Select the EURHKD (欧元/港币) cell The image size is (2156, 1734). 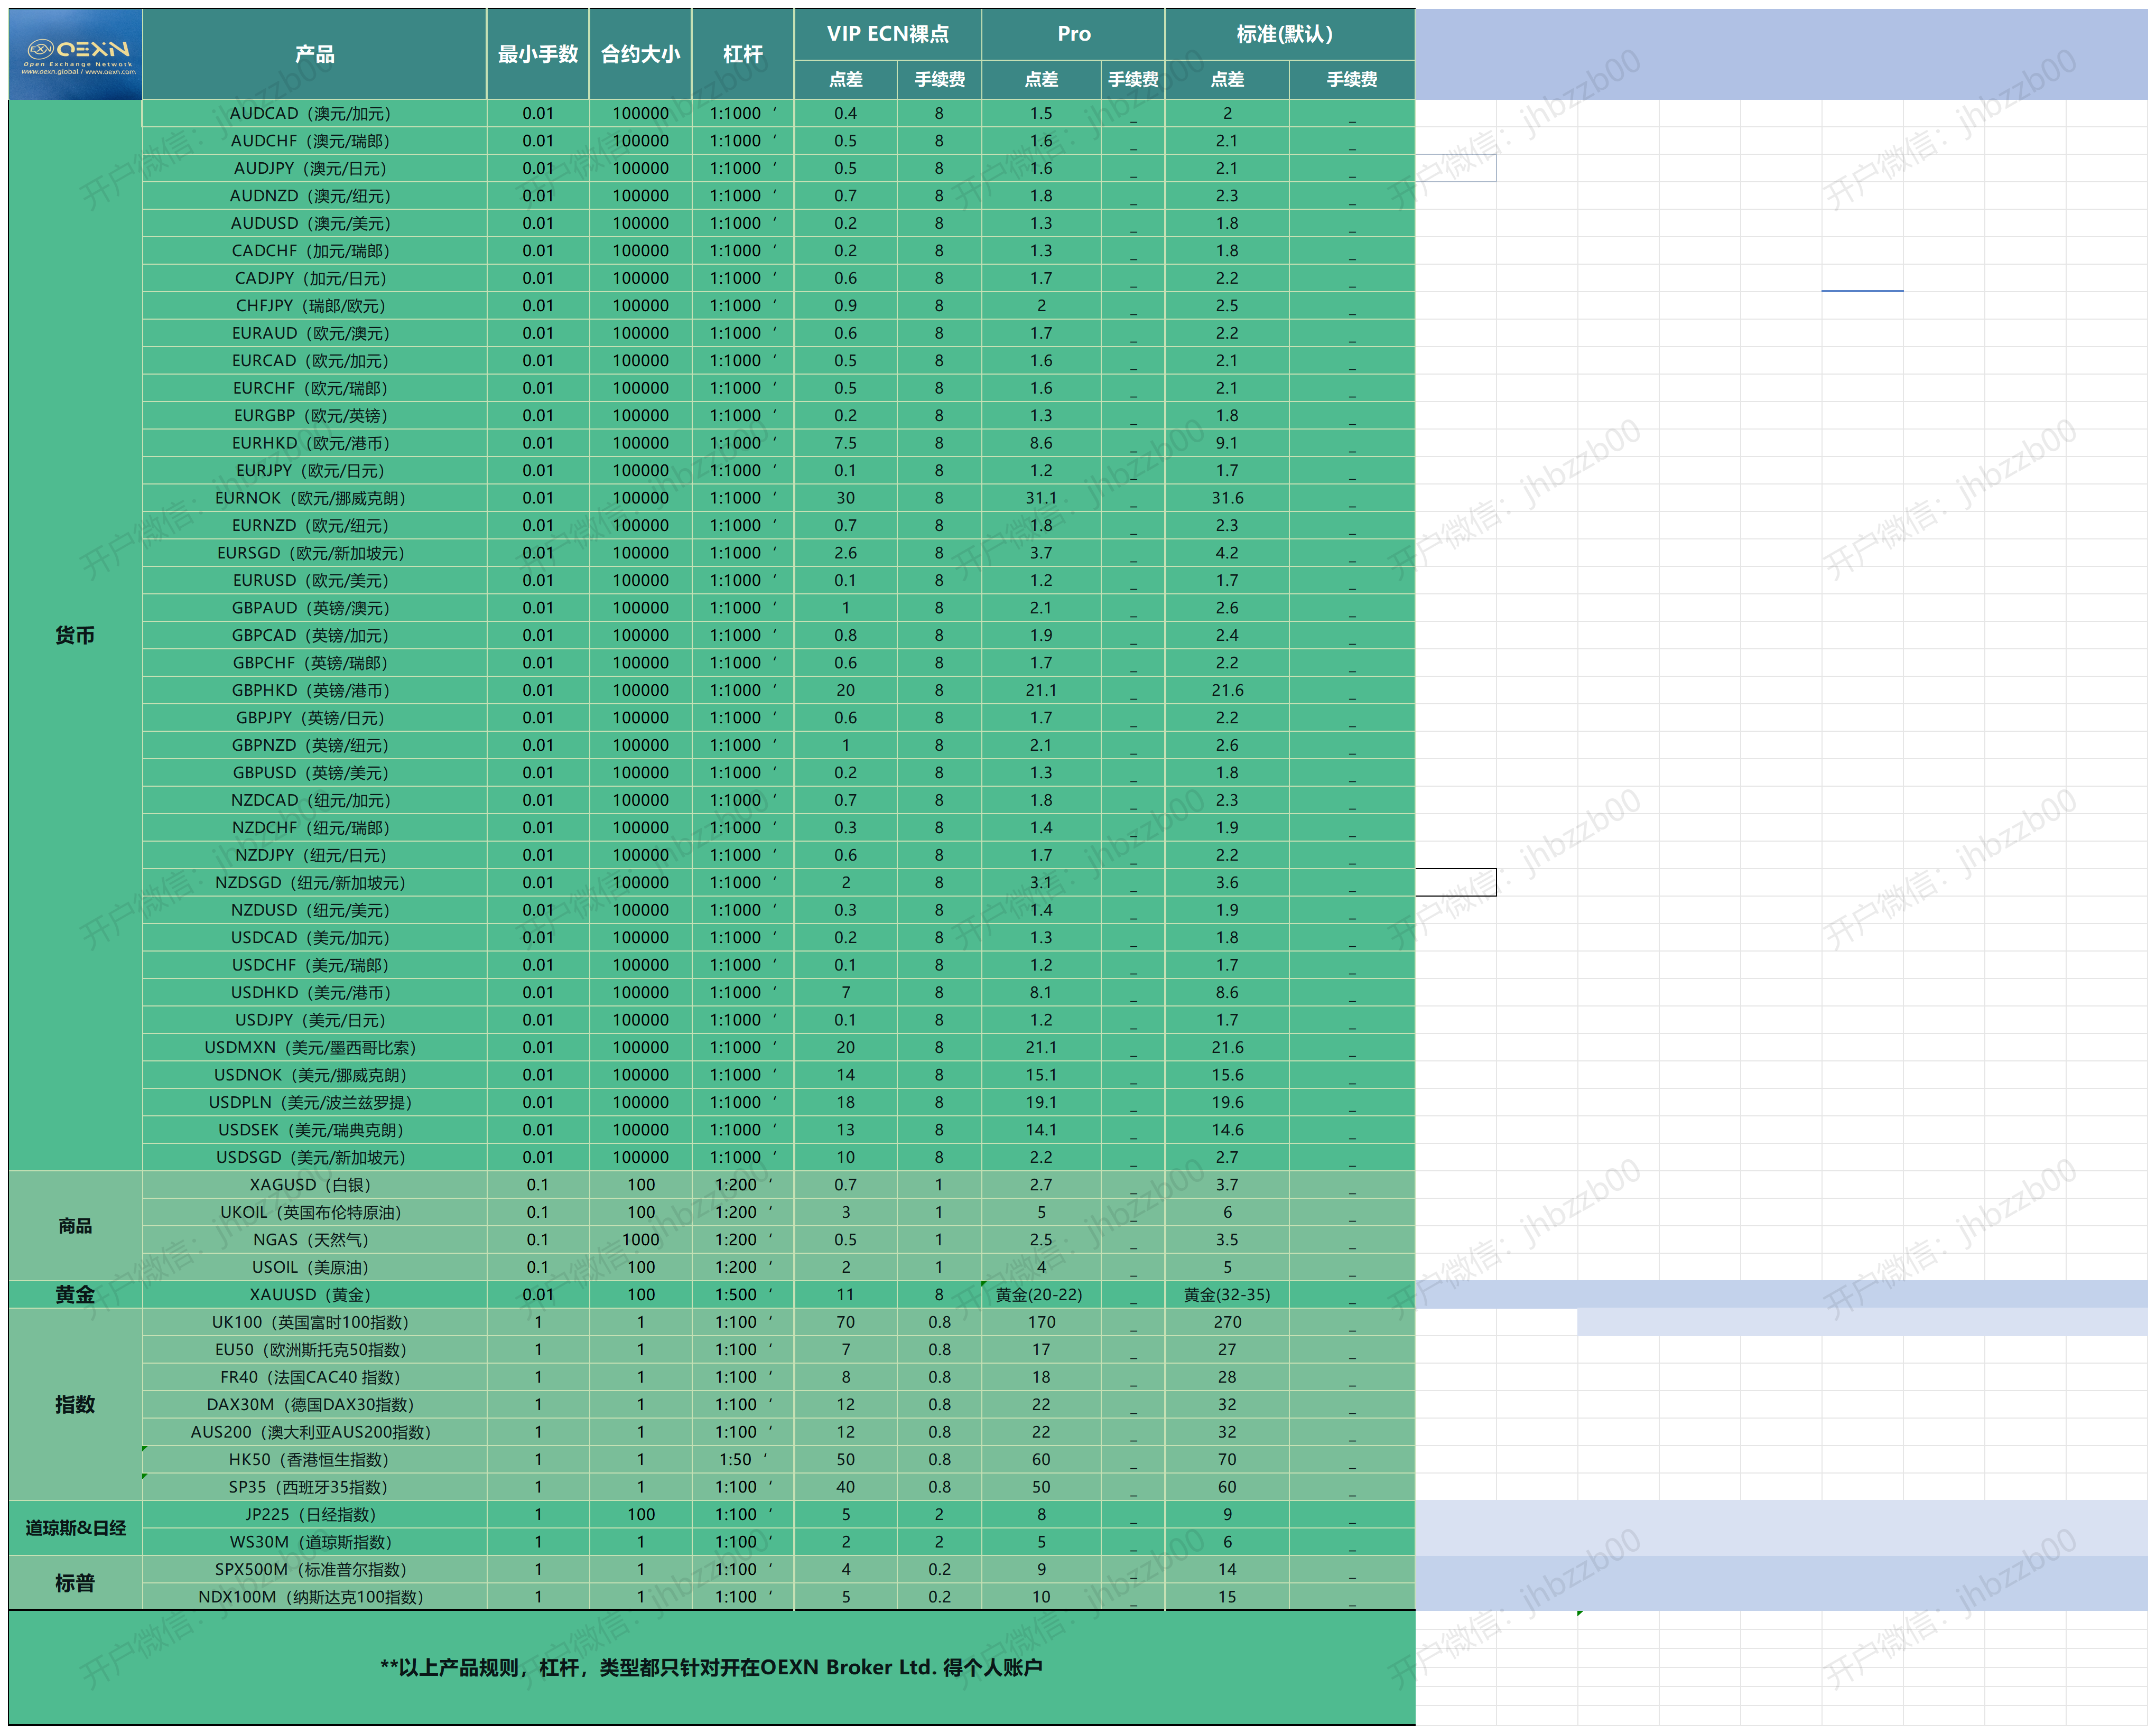[314, 443]
